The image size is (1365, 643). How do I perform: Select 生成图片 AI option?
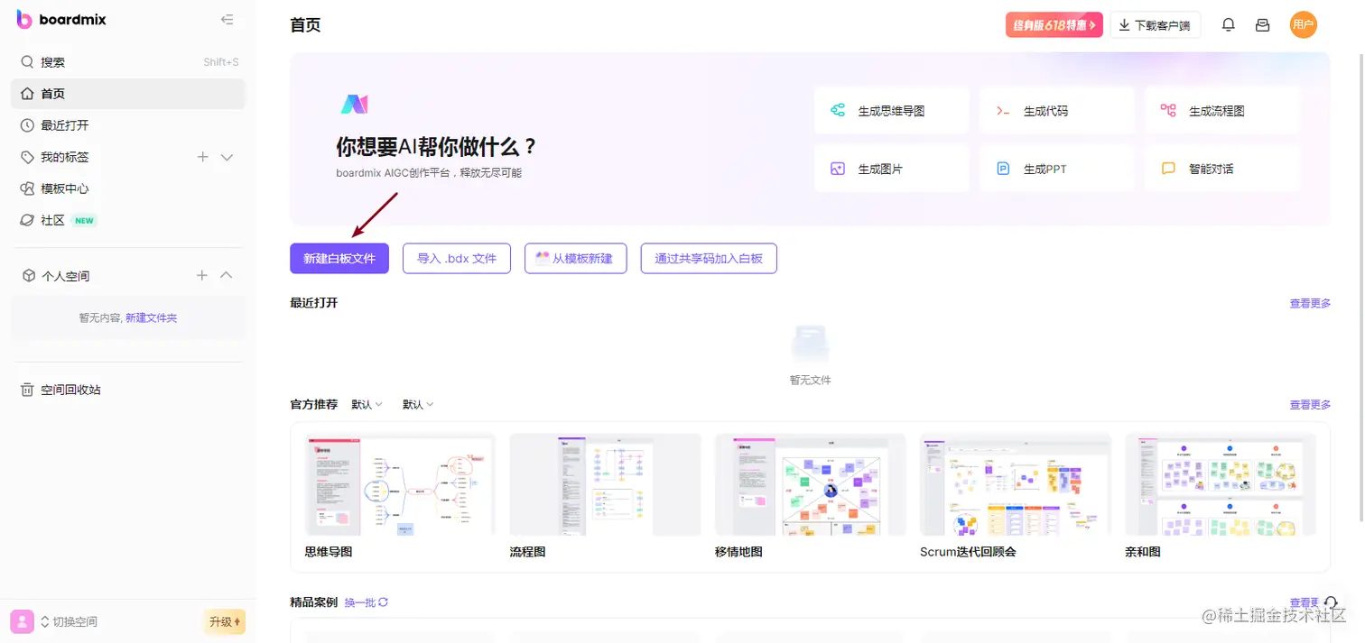click(x=891, y=169)
